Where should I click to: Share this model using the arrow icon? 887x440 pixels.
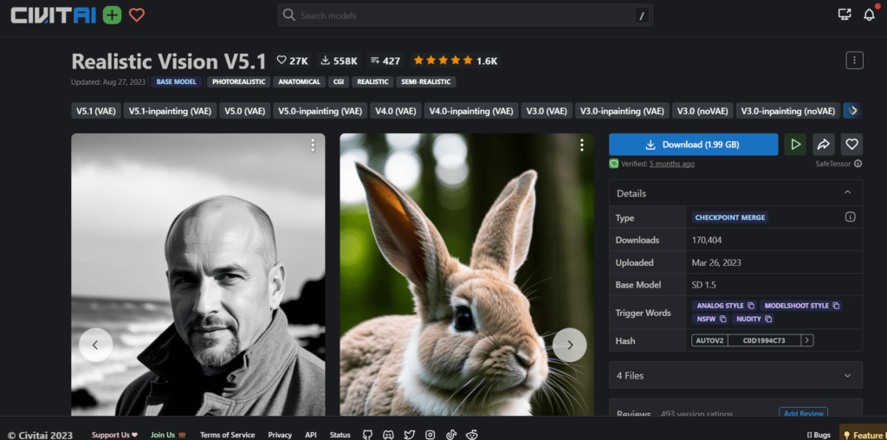[823, 145]
